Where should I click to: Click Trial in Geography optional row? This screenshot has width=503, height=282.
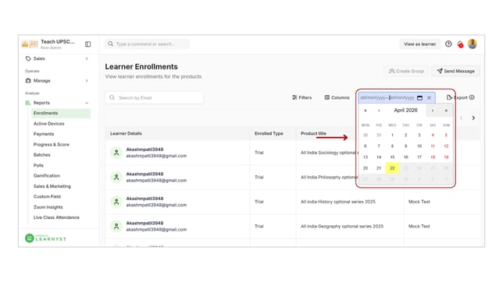pos(259,227)
